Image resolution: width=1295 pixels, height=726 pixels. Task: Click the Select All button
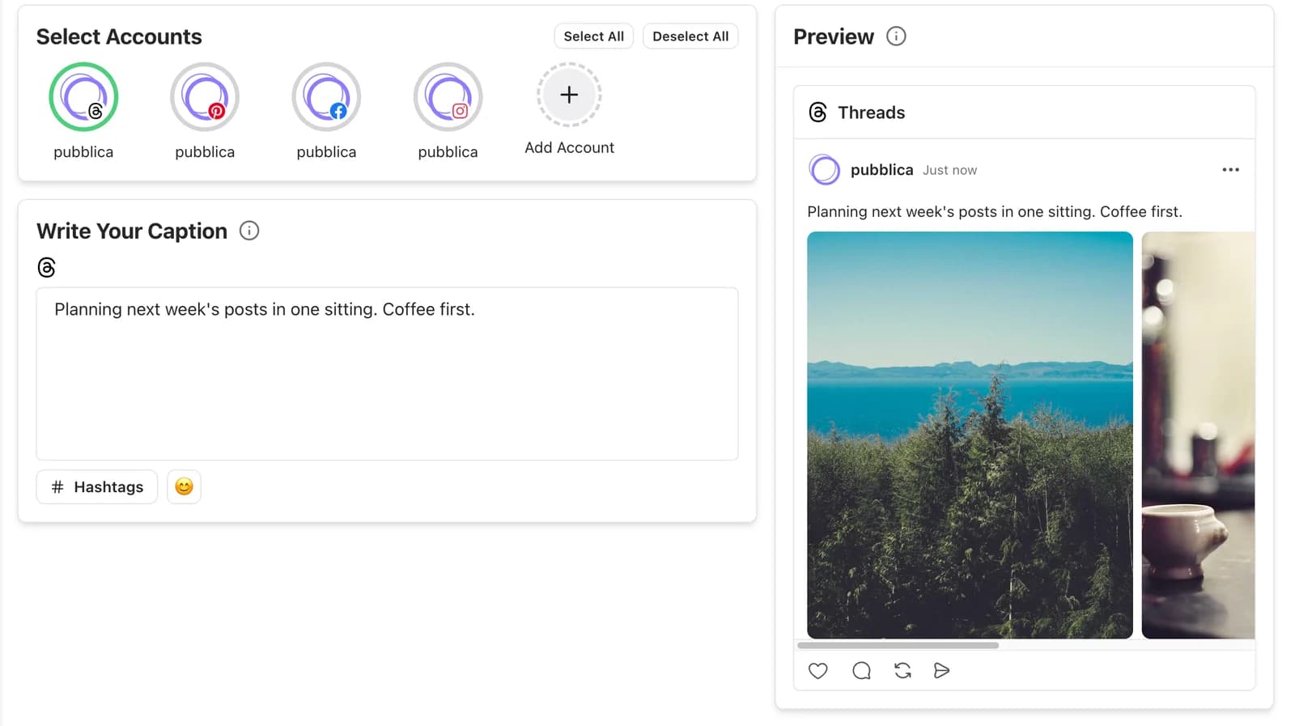(593, 36)
